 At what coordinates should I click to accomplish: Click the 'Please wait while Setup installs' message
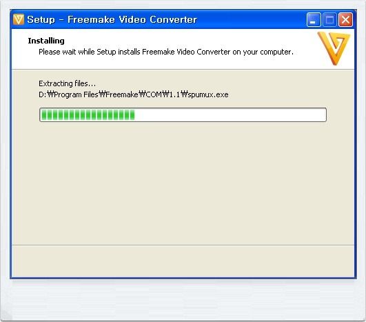click(166, 52)
